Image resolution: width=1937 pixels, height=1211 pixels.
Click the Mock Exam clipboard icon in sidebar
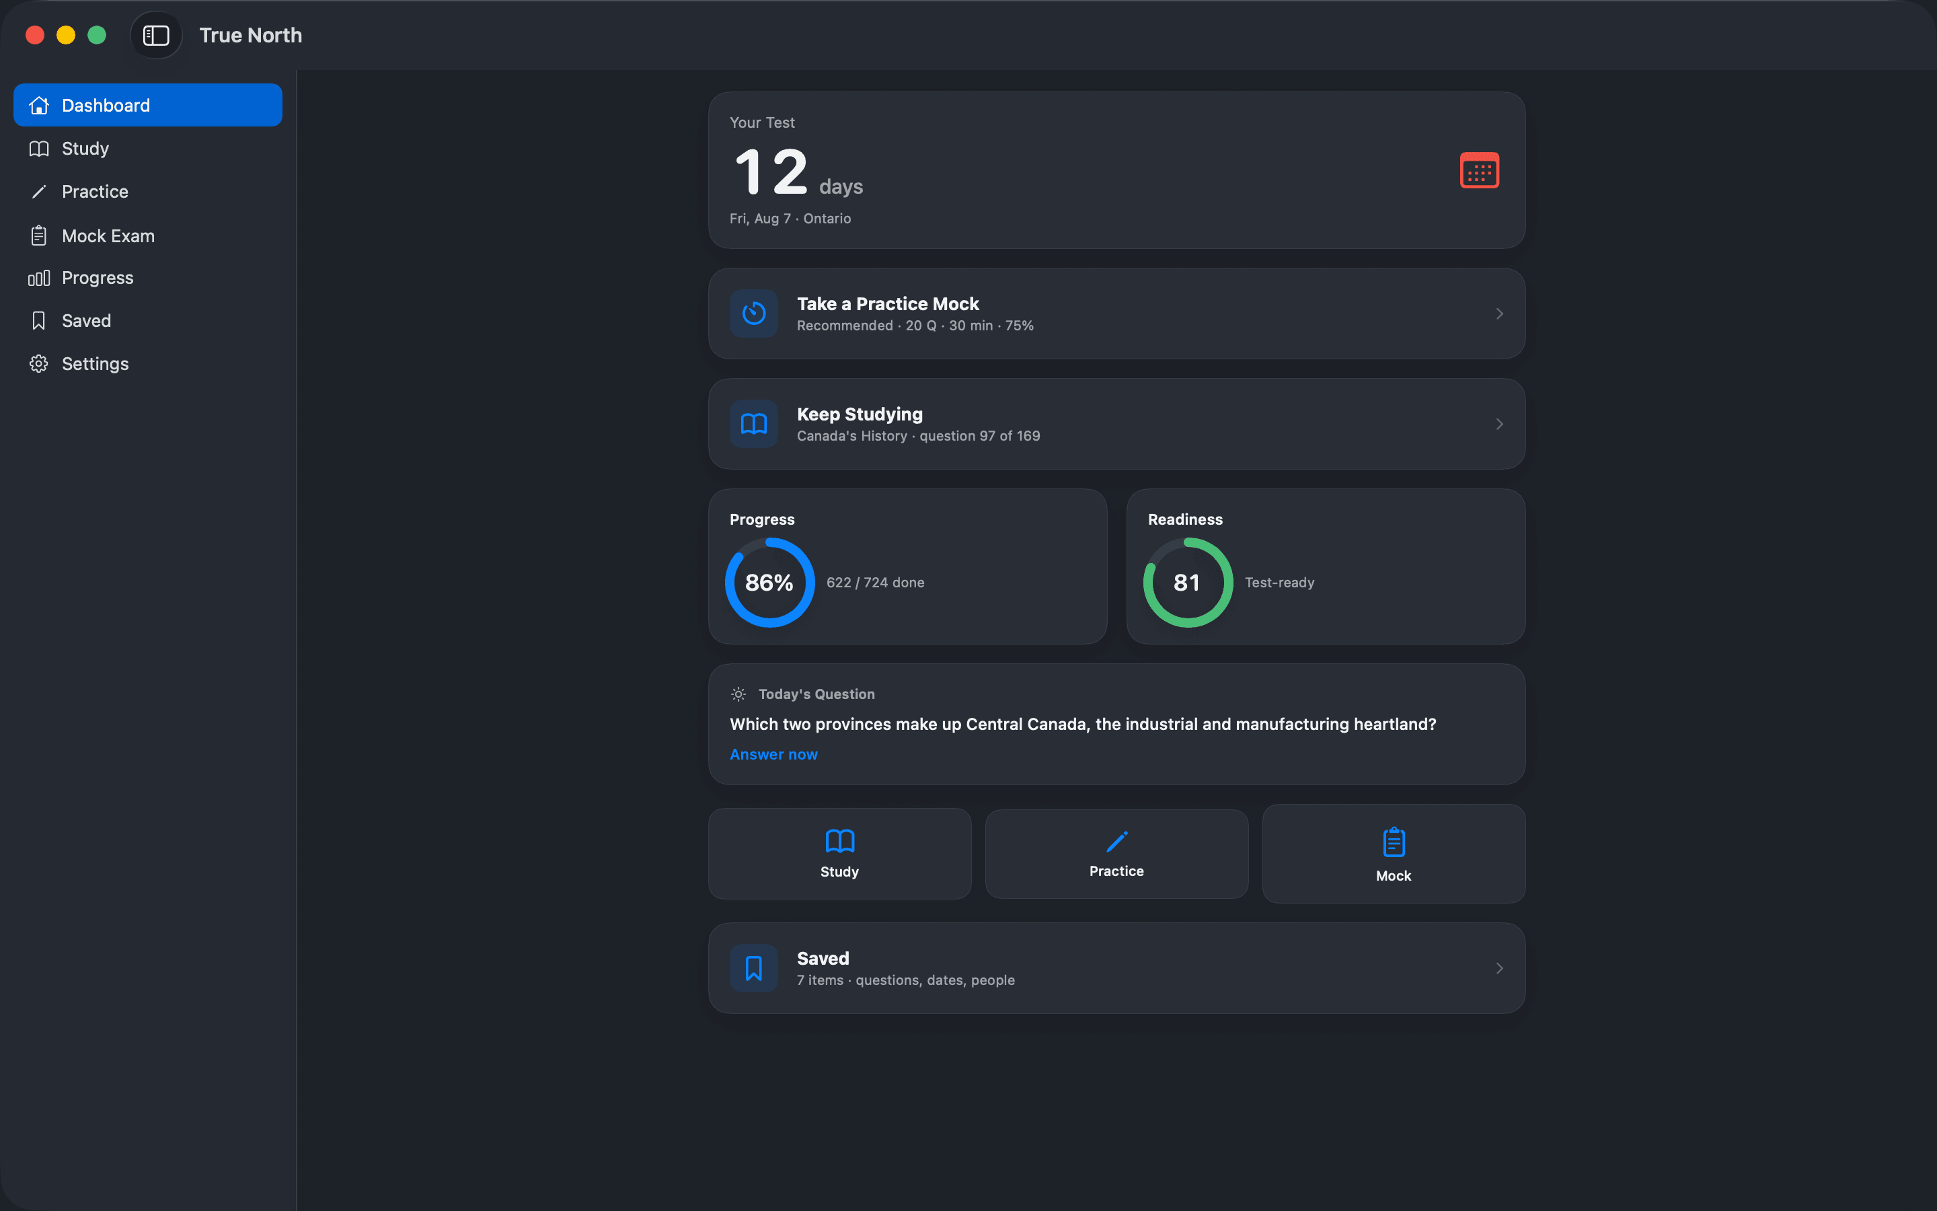click(38, 235)
